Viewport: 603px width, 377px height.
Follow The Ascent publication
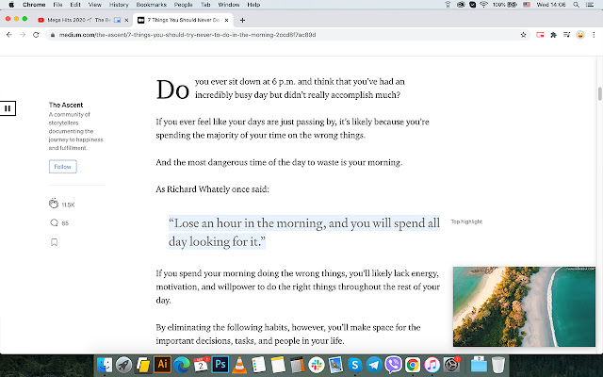(63, 167)
